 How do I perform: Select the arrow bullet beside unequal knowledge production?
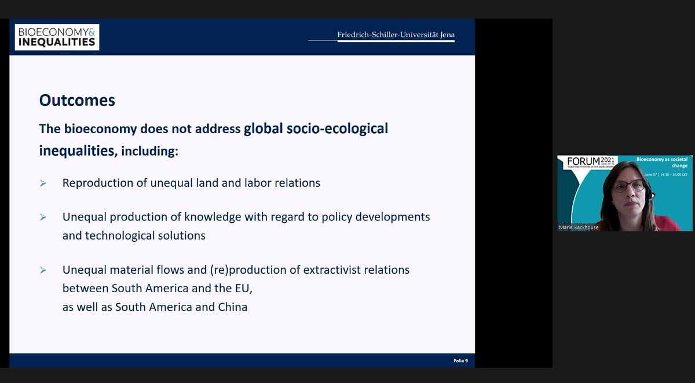point(42,216)
